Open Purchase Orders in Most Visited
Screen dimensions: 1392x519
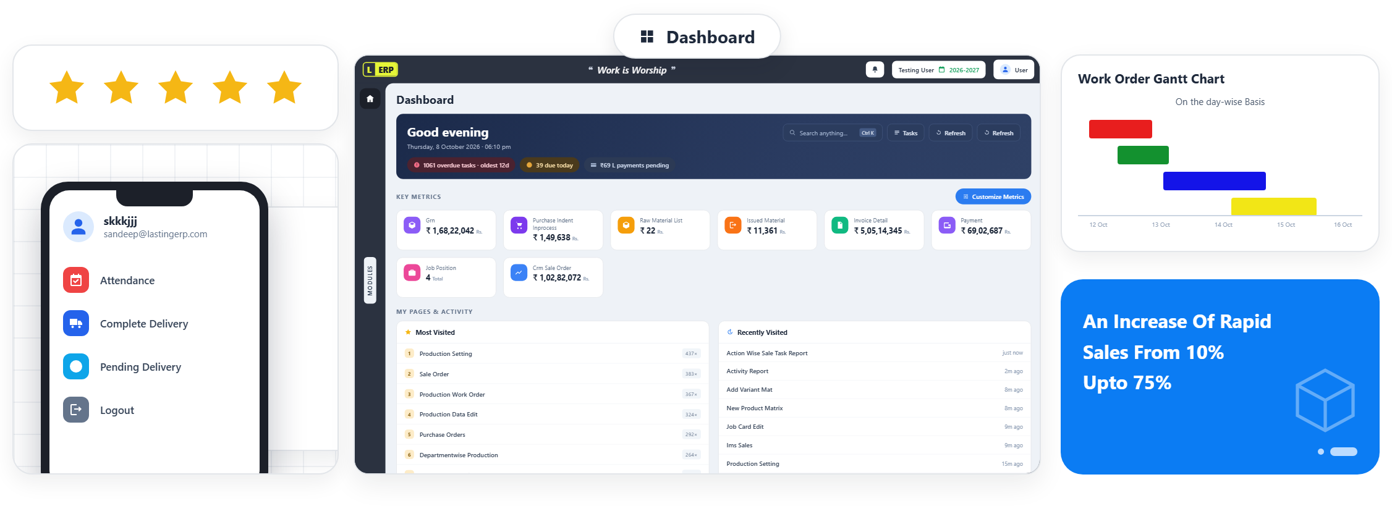553,435
